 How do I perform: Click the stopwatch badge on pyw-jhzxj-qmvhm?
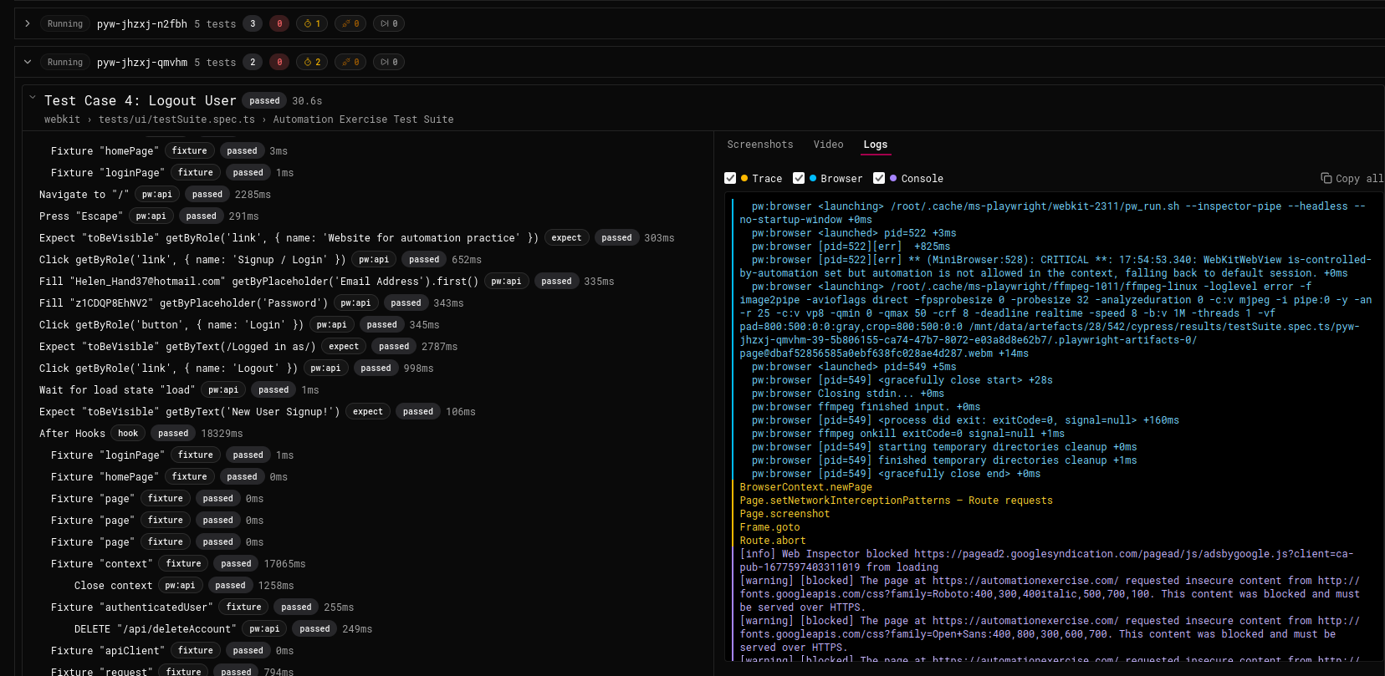tap(311, 62)
